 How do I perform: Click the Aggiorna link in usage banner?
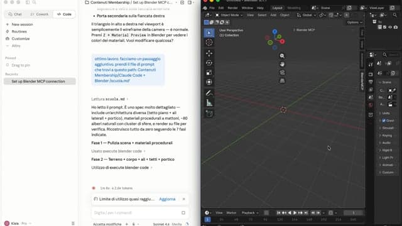coord(167,199)
